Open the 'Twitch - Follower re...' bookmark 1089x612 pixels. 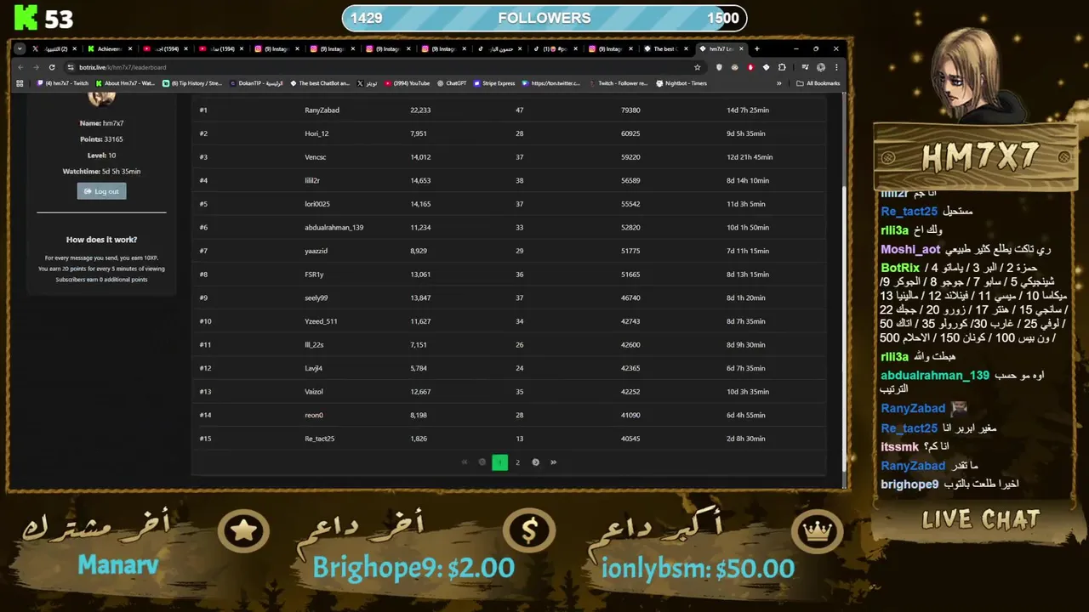tap(617, 83)
